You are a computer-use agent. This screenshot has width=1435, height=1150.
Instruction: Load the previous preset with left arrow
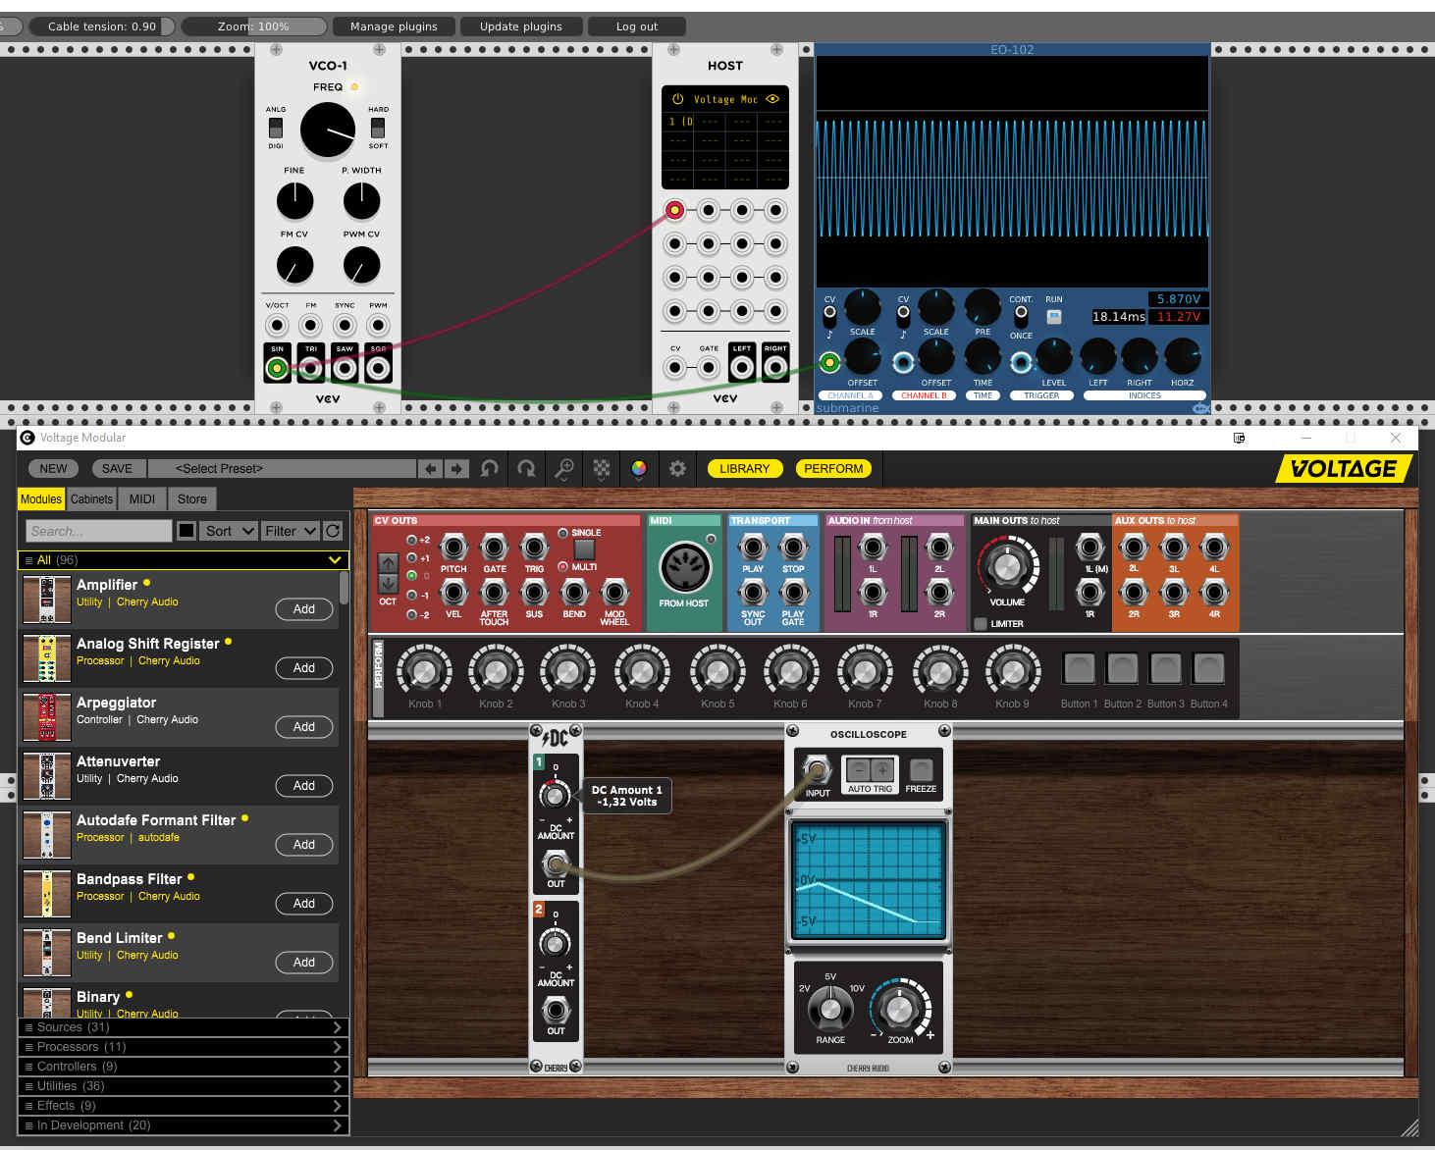click(430, 469)
